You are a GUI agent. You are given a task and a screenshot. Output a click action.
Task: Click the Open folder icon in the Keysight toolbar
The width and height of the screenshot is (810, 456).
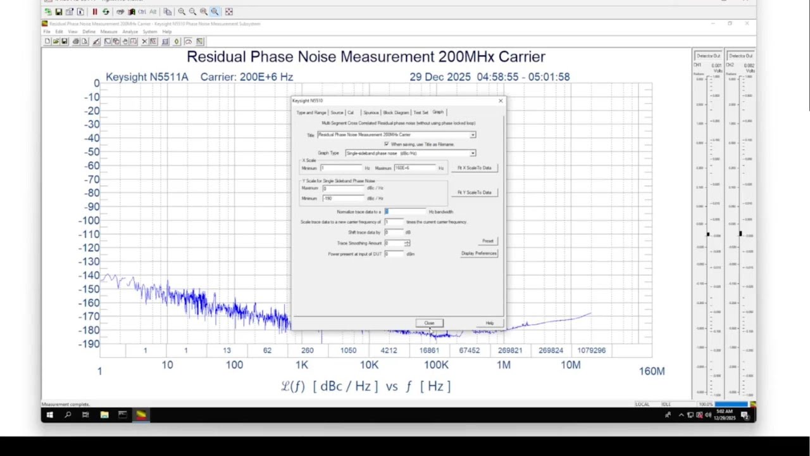(x=56, y=41)
